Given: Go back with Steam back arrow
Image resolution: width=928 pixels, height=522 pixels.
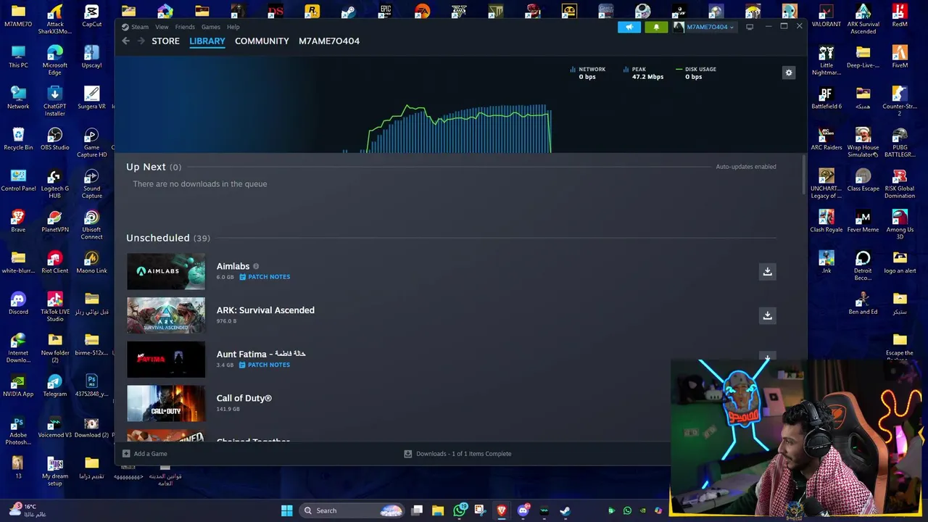Looking at the screenshot, I should coord(125,41).
